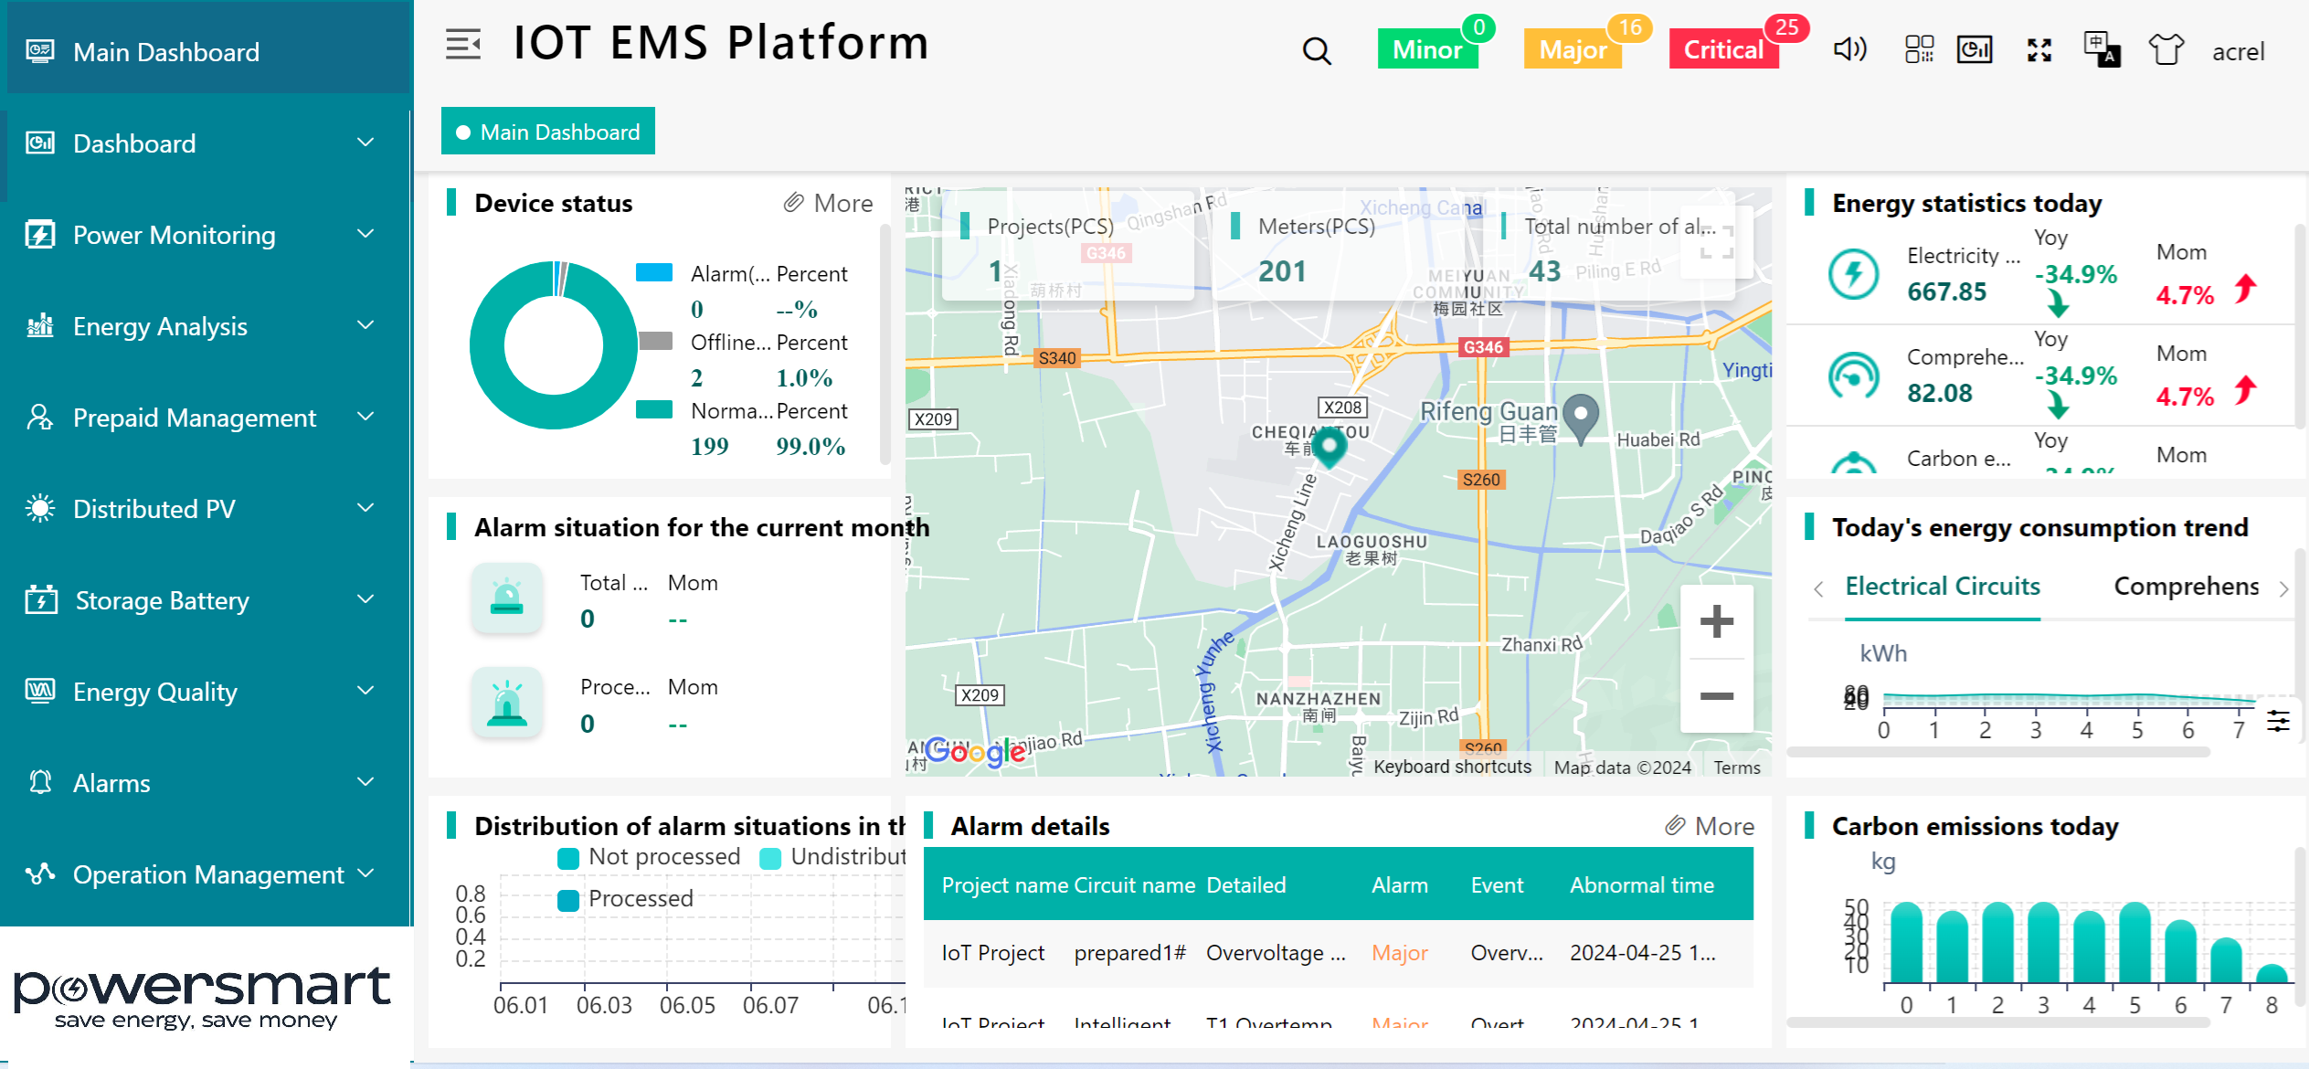The height and width of the screenshot is (1069, 2309).
Task: Enter fullscreen mode with expand icon
Action: click(x=2039, y=50)
